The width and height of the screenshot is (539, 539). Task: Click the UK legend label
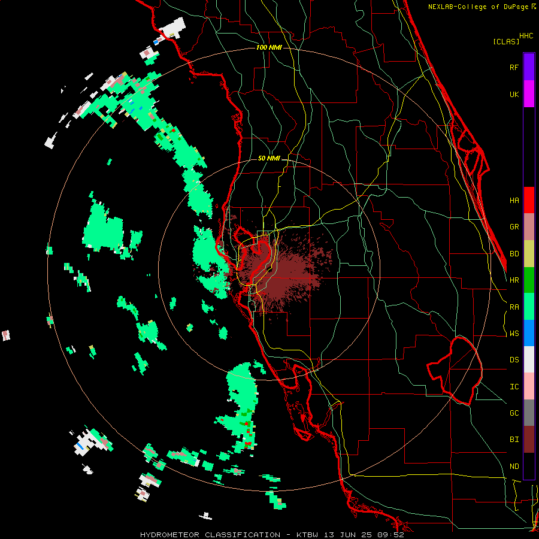point(514,94)
